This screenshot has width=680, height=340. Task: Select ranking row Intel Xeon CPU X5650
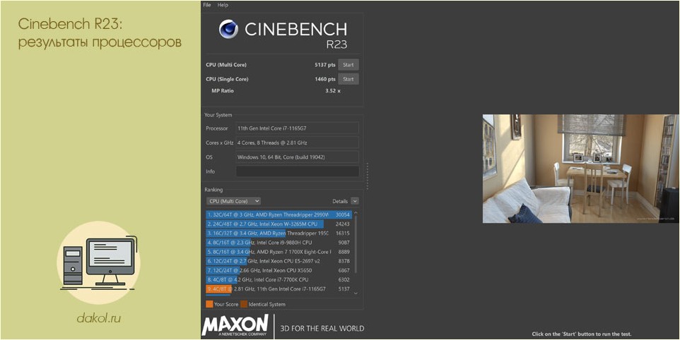point(279,270)
